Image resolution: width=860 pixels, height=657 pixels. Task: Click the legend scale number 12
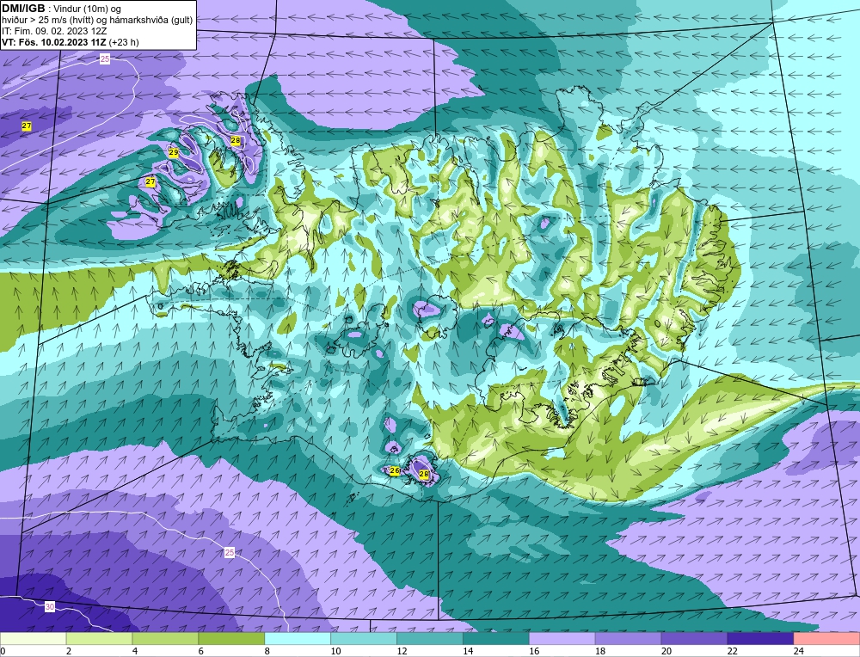[402, 652]
